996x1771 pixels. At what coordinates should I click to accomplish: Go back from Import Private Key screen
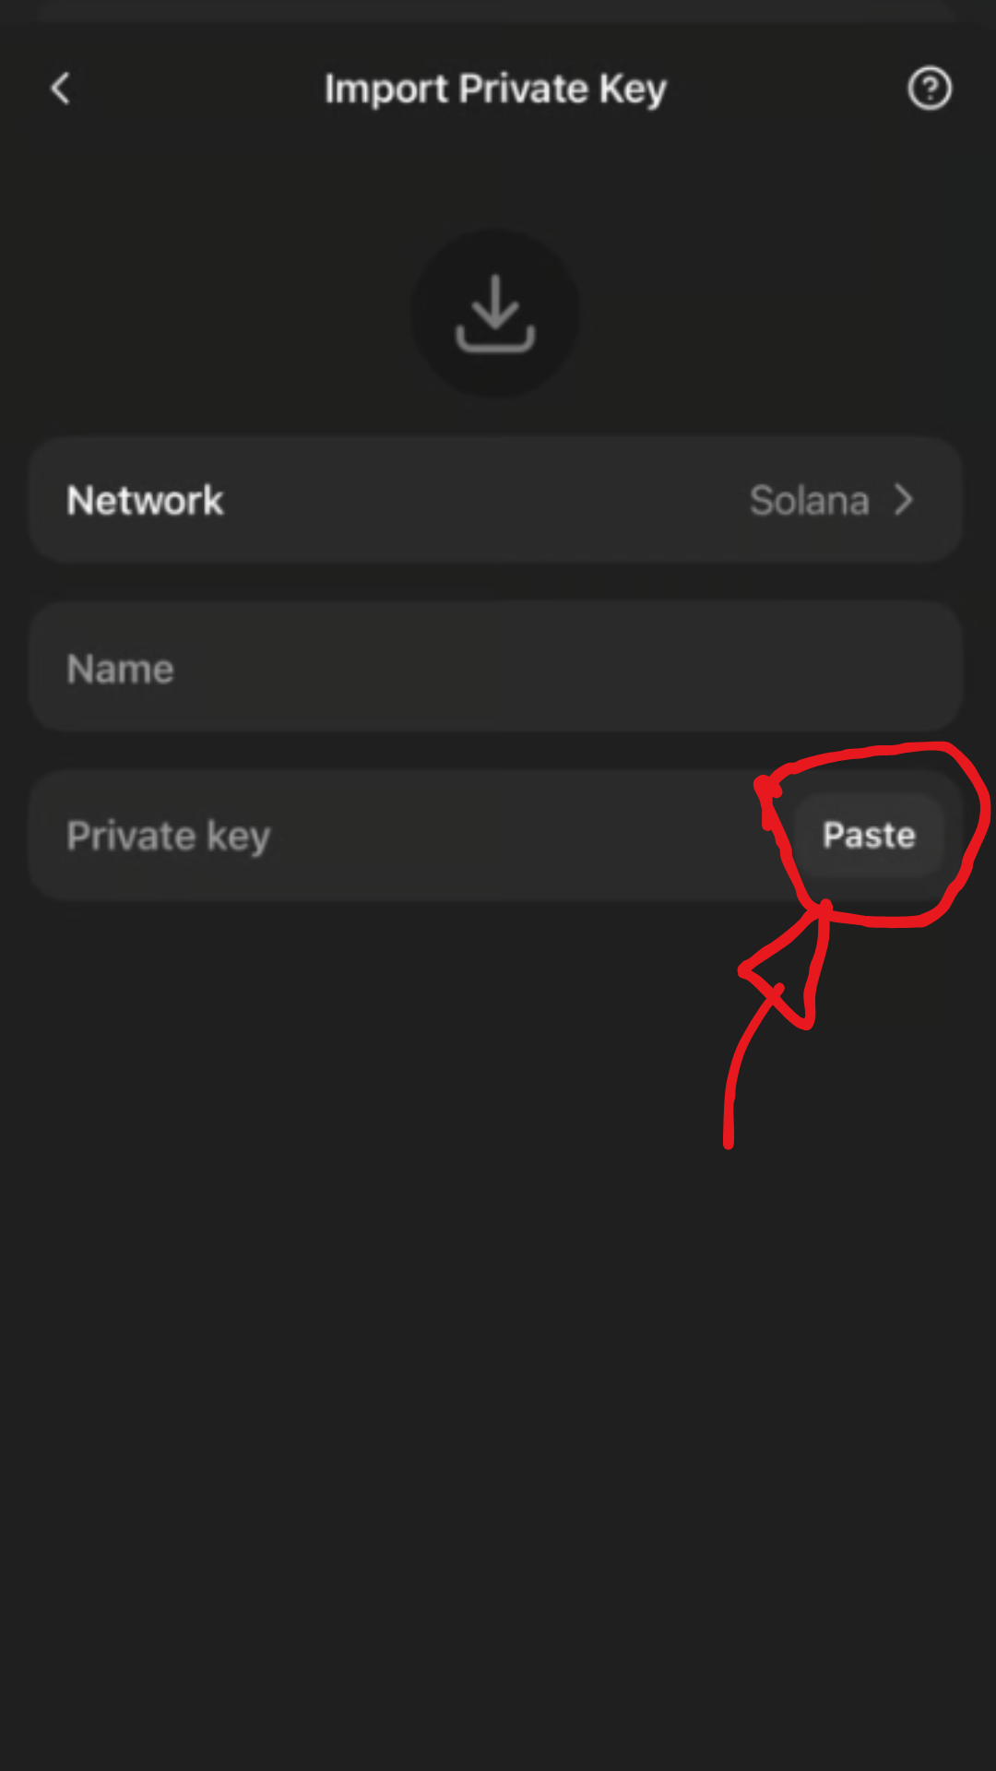[61, 89]
